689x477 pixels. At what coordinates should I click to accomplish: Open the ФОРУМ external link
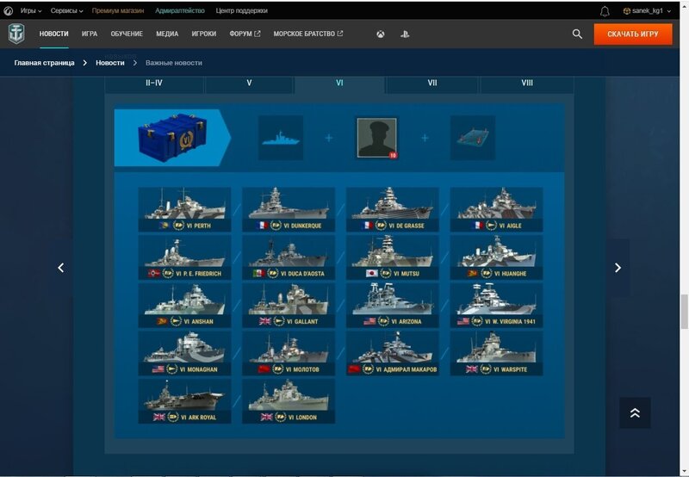(x=245, y=34)
